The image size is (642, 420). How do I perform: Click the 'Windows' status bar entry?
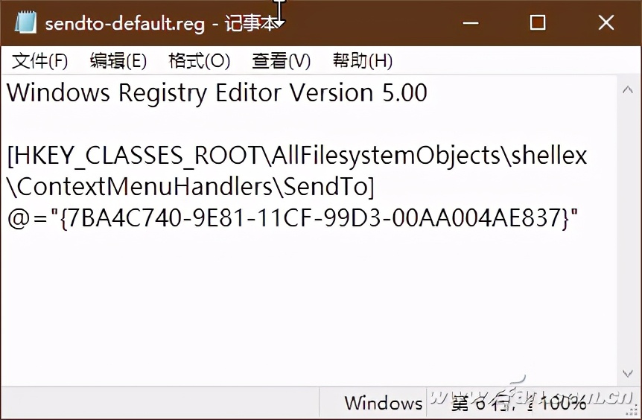(384, 403)
